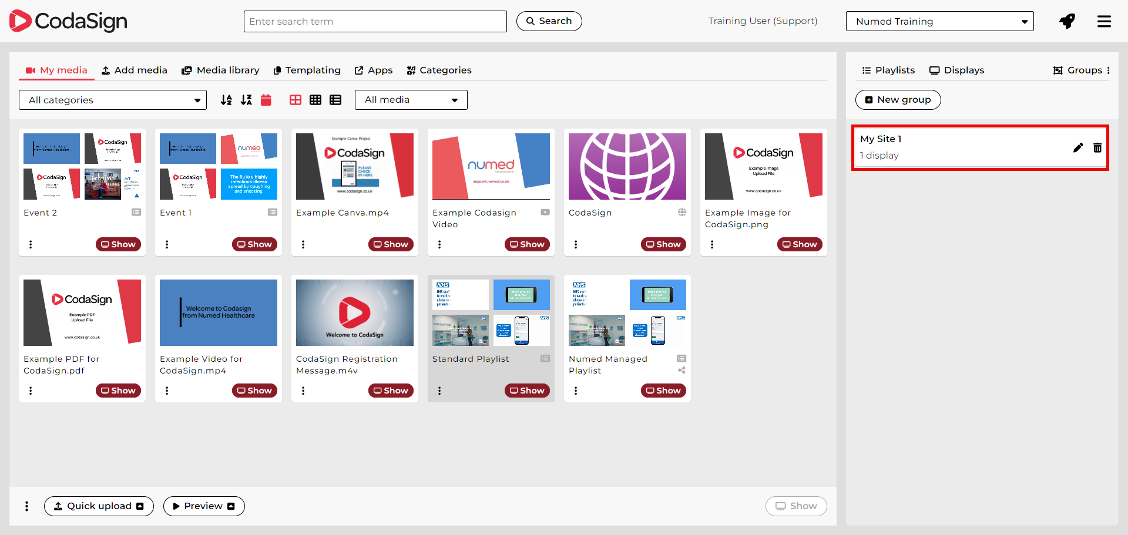
Task: Switch to the Media library tab
Action: [220, 70]
